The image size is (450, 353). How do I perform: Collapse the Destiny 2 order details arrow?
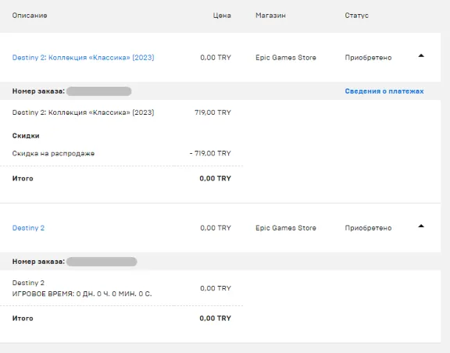pos(421,226)
